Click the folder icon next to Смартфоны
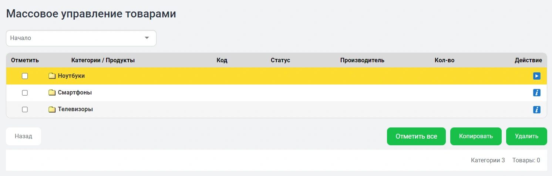The height and width of the screenshot is (176, 552). tap(52, 93)
